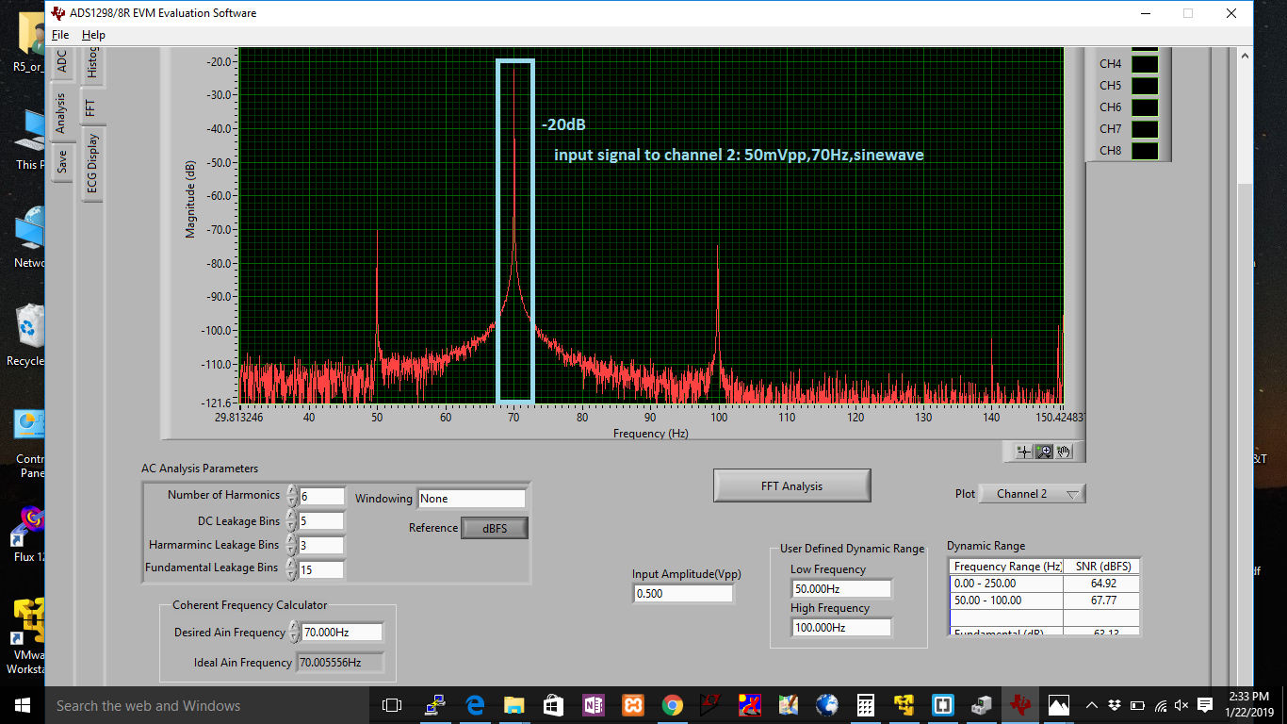Click the Desired Ain Frequency field
The image size is (1287, 724).
[x=343, y=632]
